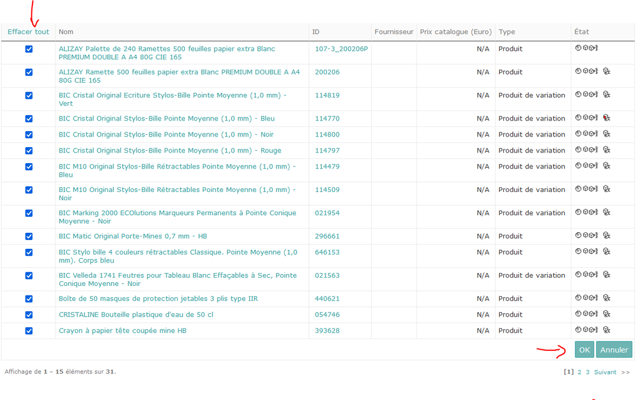Uncheck checkbox for BIC Velleda 1741 row
The image size is (638, 400).
29,275
